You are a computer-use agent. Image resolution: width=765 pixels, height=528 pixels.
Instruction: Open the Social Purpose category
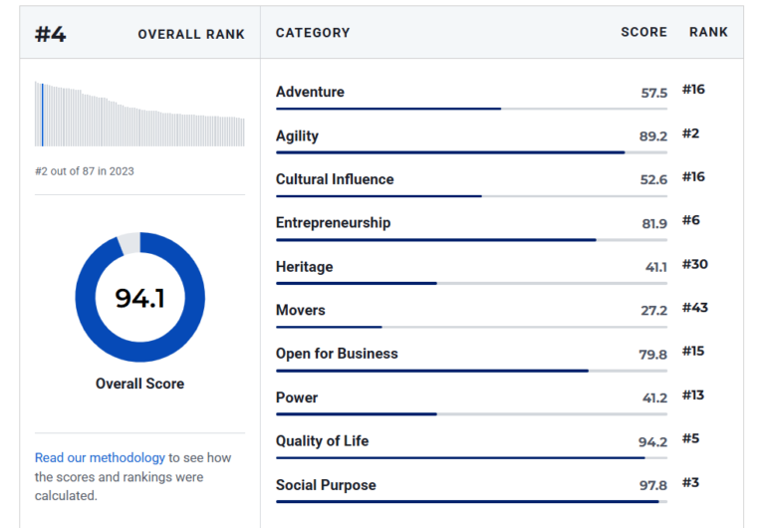click(326, 485)
